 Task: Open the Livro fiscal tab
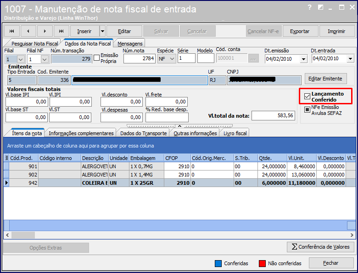[235, 133]
